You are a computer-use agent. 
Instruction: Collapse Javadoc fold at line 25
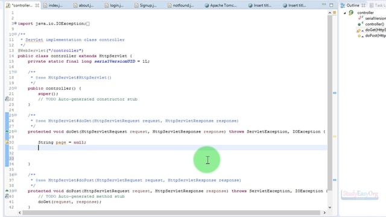click(x=16, y=115)
